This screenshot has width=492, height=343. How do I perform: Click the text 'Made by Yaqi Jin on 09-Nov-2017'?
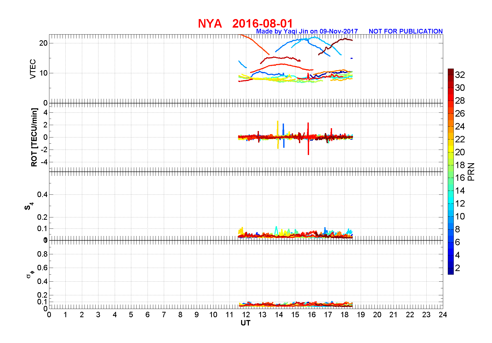pos(307,31)
